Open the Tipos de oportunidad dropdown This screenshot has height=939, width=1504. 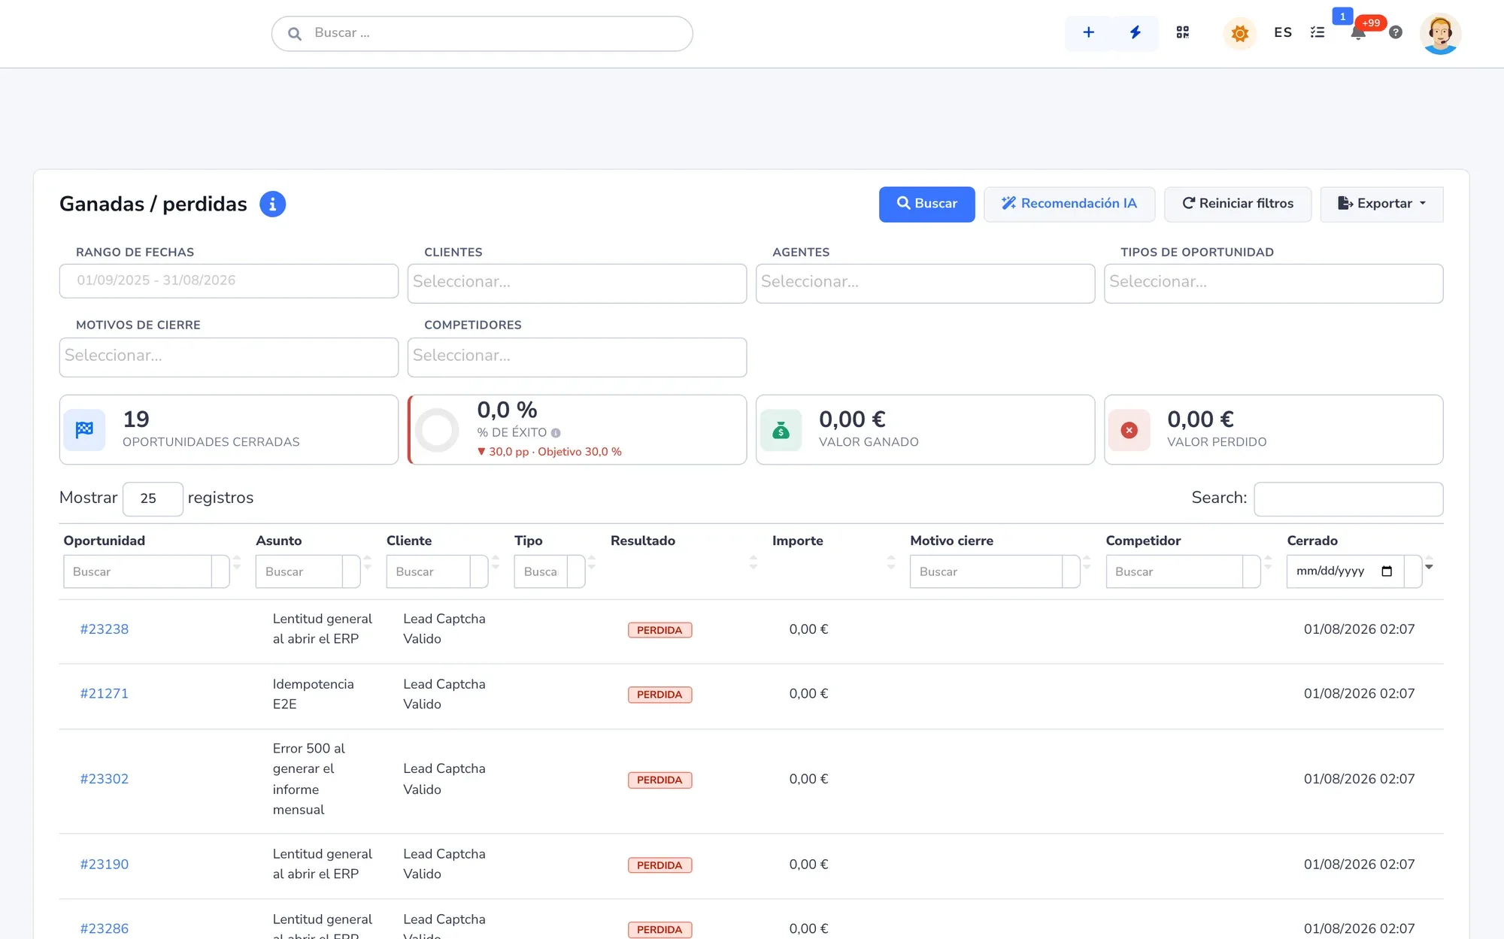(x=1273, y=283)
